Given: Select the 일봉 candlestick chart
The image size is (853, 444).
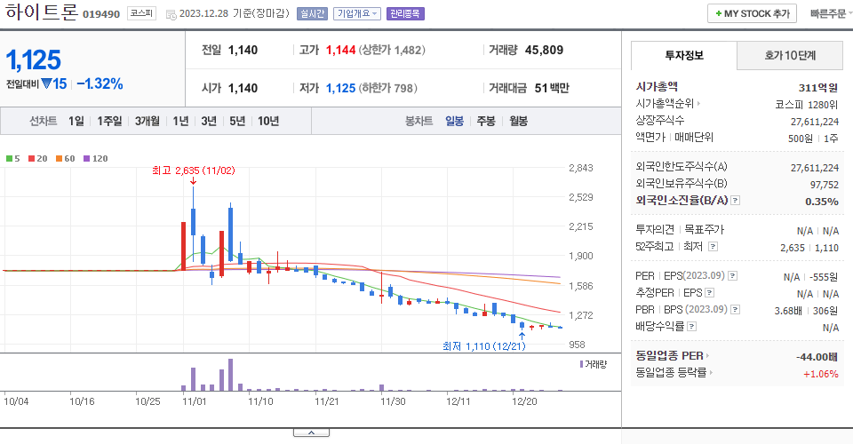Looking at the screenshot, I should 454,121.
